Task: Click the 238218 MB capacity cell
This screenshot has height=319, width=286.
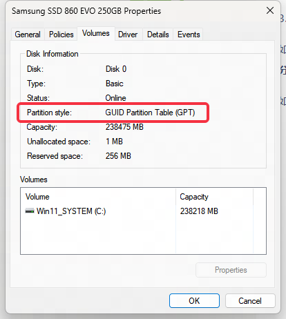Action: tap(199, 211)
